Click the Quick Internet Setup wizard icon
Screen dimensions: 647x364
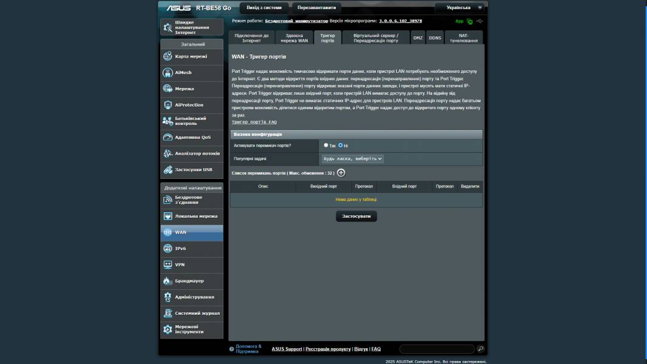pos(168,27)
